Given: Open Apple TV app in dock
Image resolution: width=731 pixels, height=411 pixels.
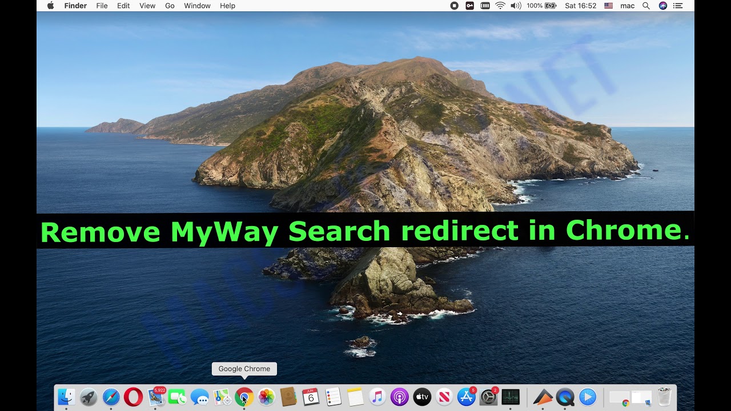Looking at the screenshot, I should coord(422,397).
